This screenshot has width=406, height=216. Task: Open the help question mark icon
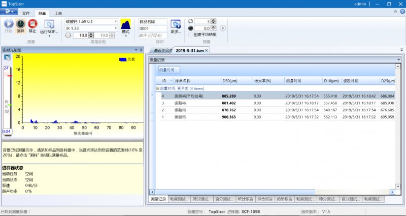402,11
